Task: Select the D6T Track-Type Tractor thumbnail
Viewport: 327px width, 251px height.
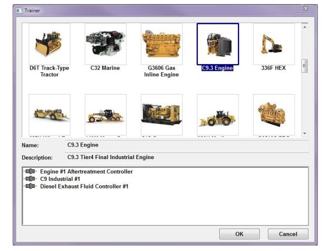Action: (50, 44)
